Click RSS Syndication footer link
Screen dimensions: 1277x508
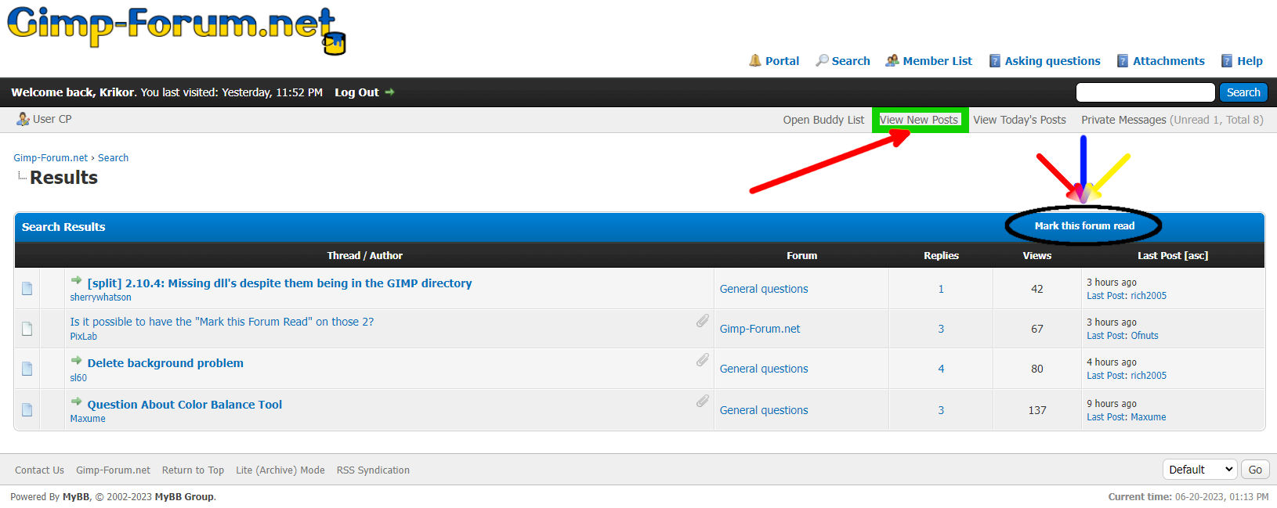(373, 470)
